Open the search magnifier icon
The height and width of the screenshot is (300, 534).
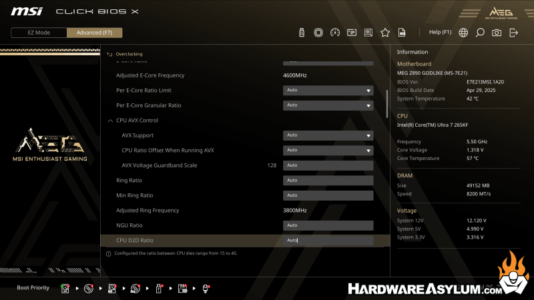(480, 33)
